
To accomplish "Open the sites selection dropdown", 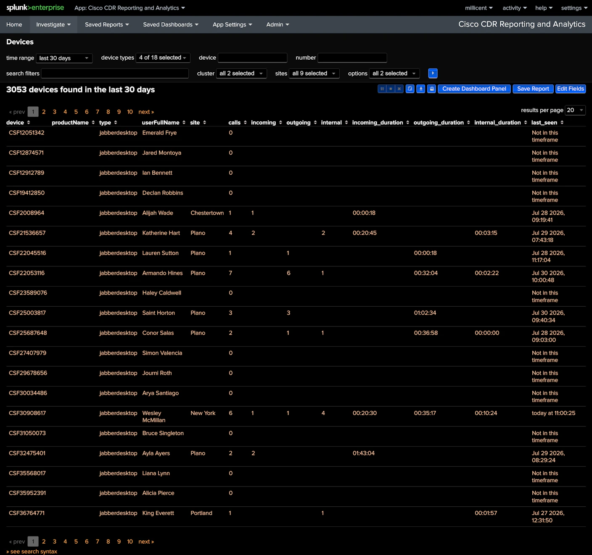I will click(x=314, y=73).
